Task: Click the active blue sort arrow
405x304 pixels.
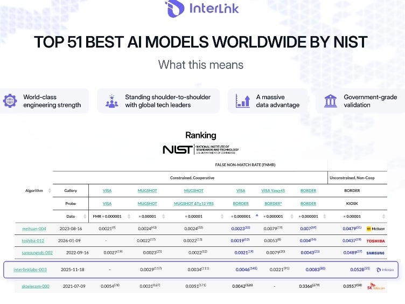Action: (257, 215)
